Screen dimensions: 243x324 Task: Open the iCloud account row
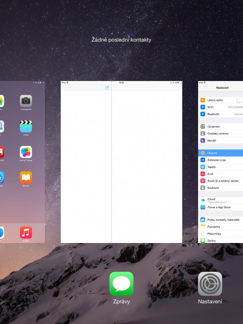(x=220, y=200)
